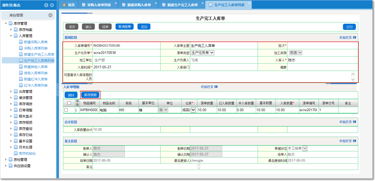The width and height of the screenshot is (375, 181).
Task: Click the sidebar collapse handle
Action: pos(58,89)
